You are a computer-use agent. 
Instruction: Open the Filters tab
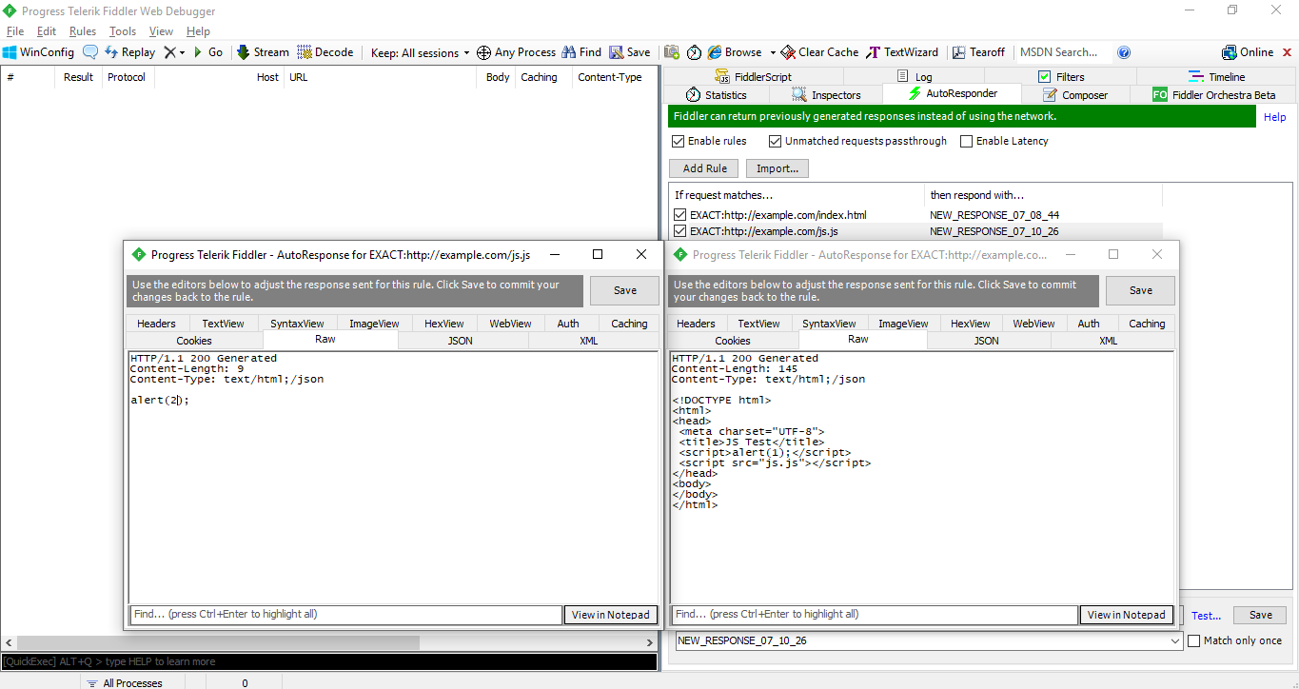pyautogui.click(x=1061, y=77)
